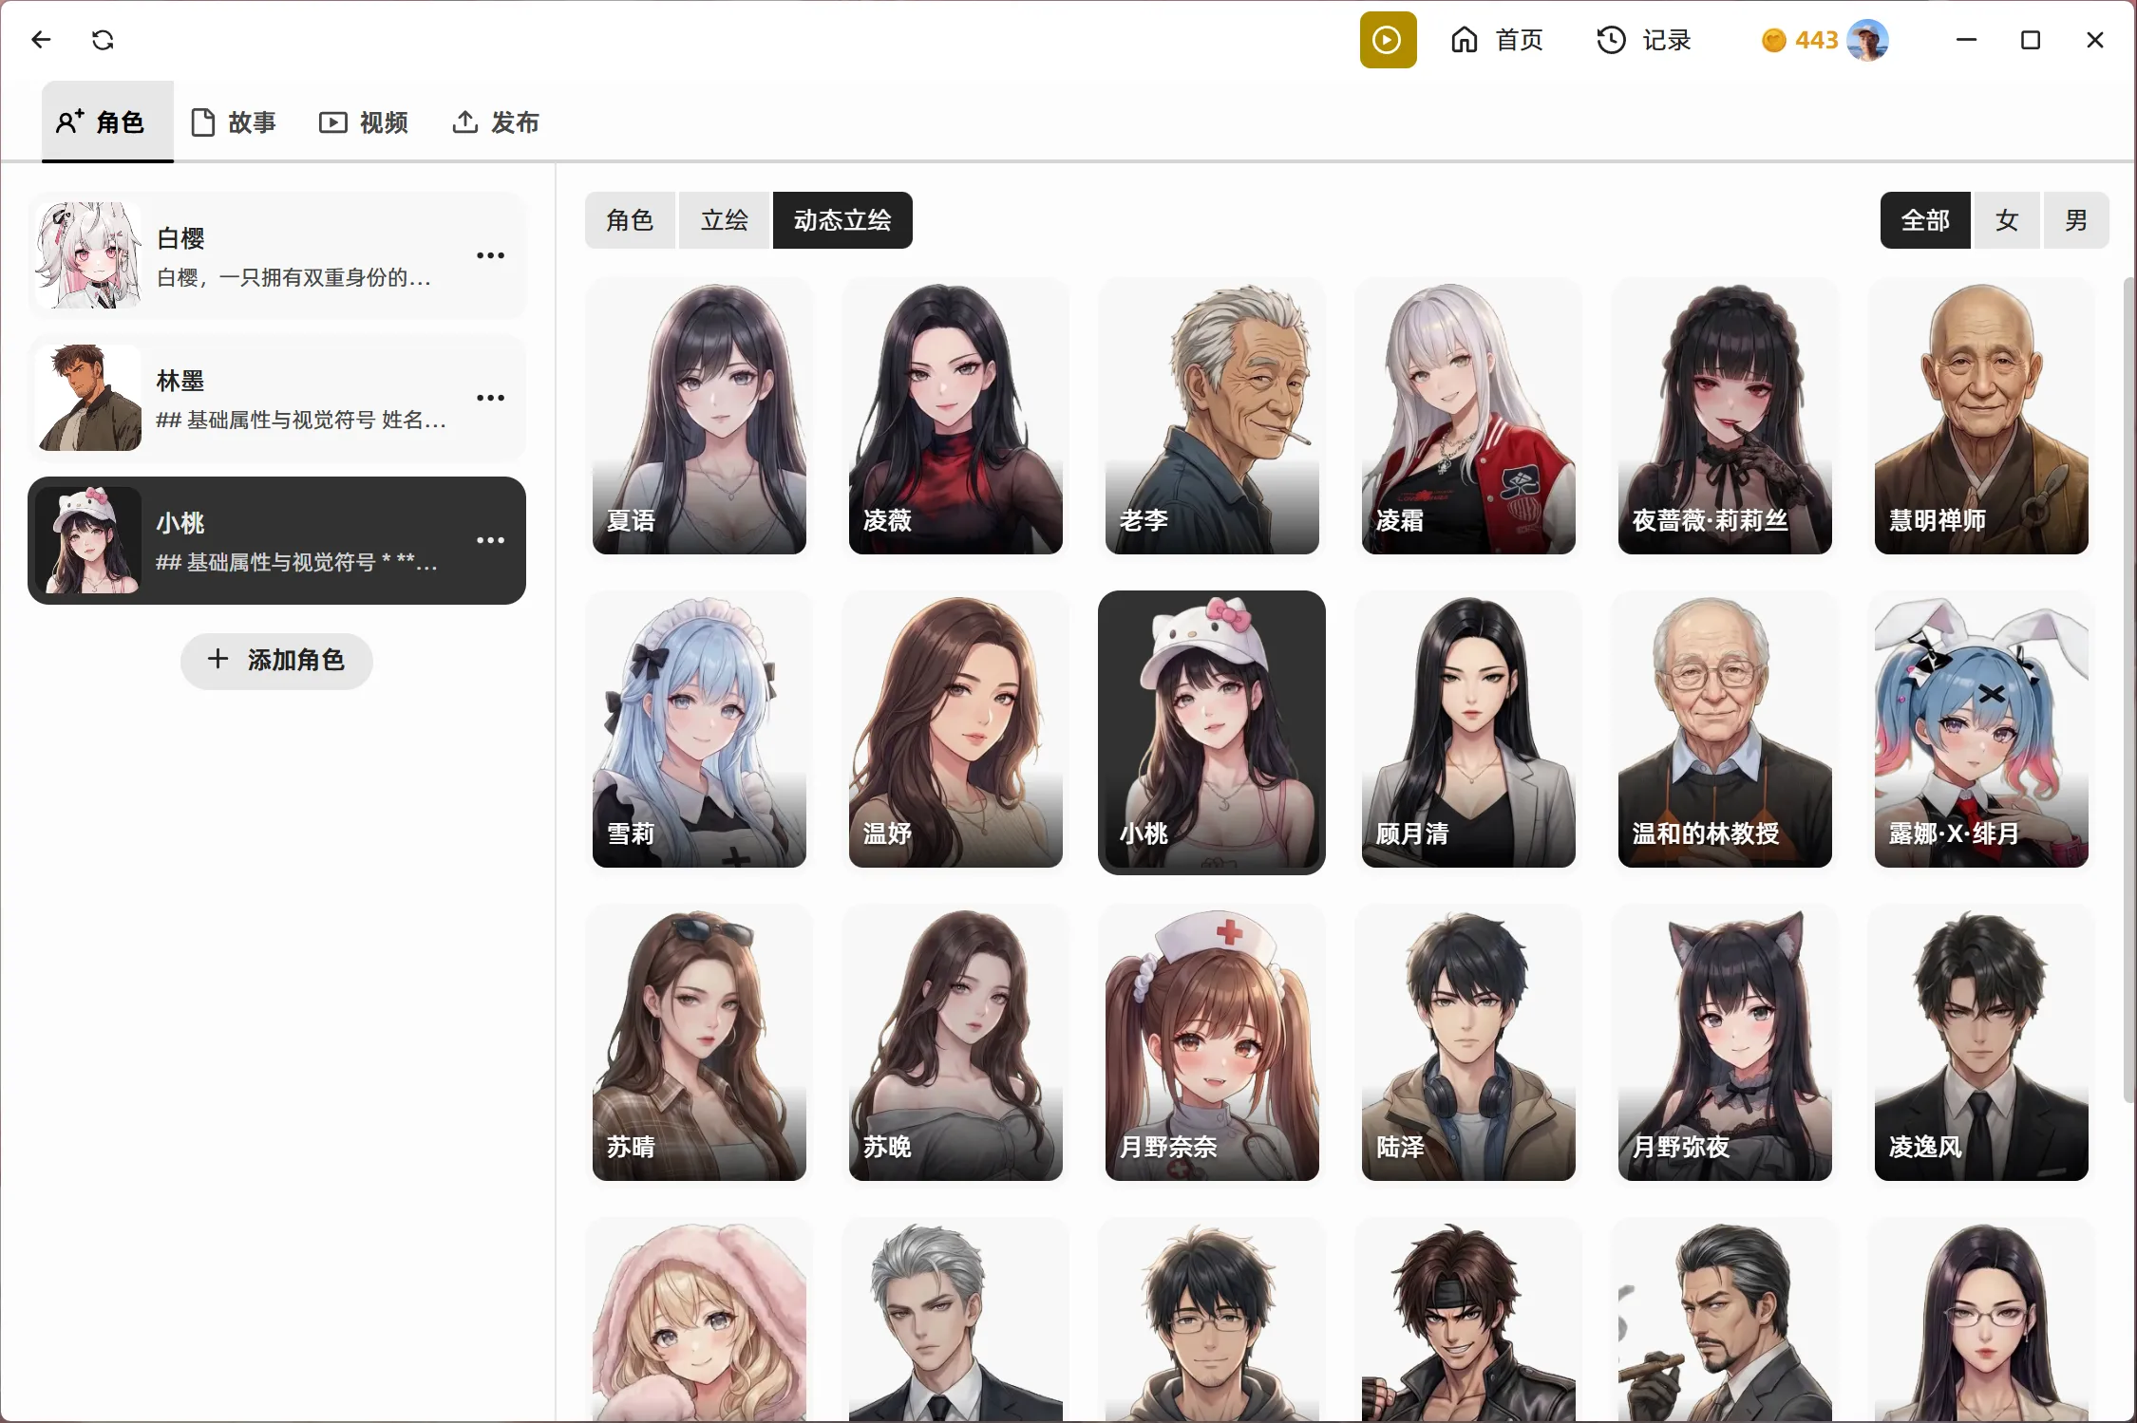Choose the 月野奈奈 character card

click(x=1212, y=1045)
